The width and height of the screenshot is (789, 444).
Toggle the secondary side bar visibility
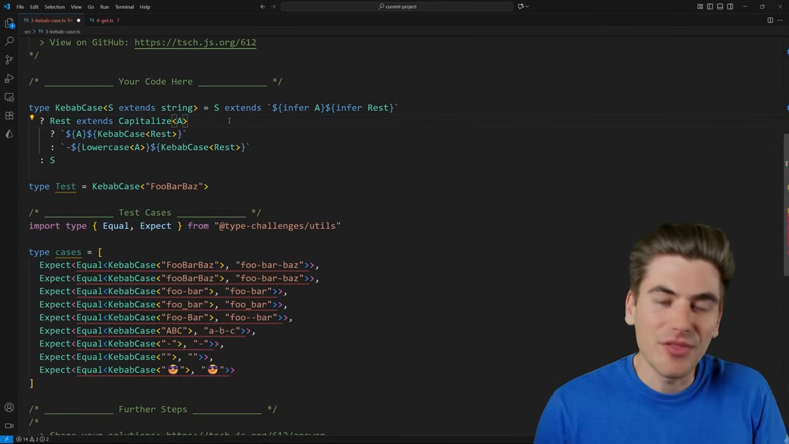[x=730, y=7]
